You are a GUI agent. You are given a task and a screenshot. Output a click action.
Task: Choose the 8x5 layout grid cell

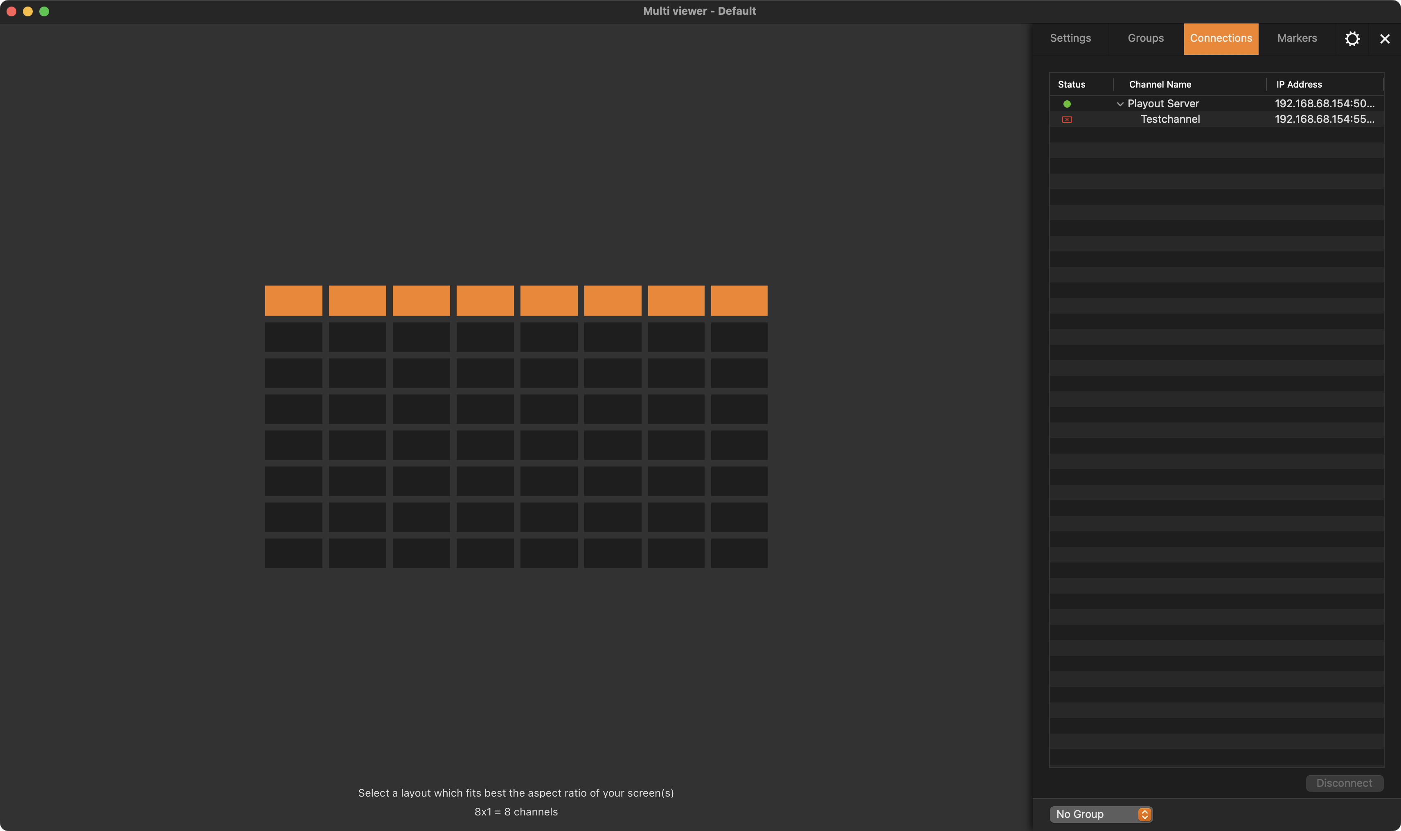[739, 445]
